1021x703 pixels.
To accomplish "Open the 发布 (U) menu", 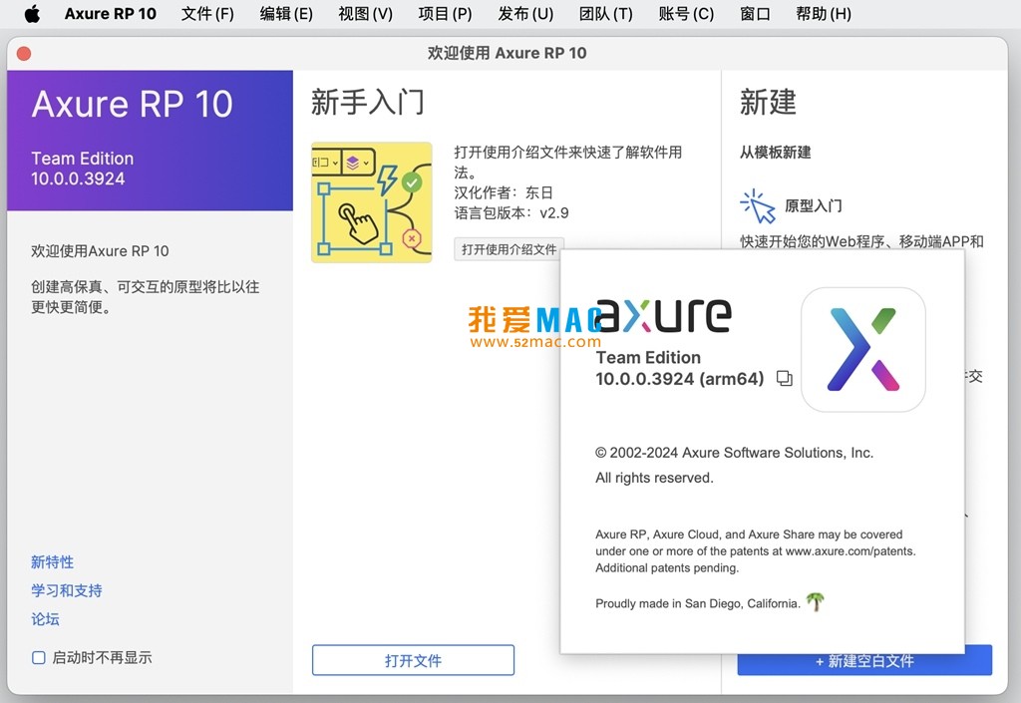I will coord(525,14).
